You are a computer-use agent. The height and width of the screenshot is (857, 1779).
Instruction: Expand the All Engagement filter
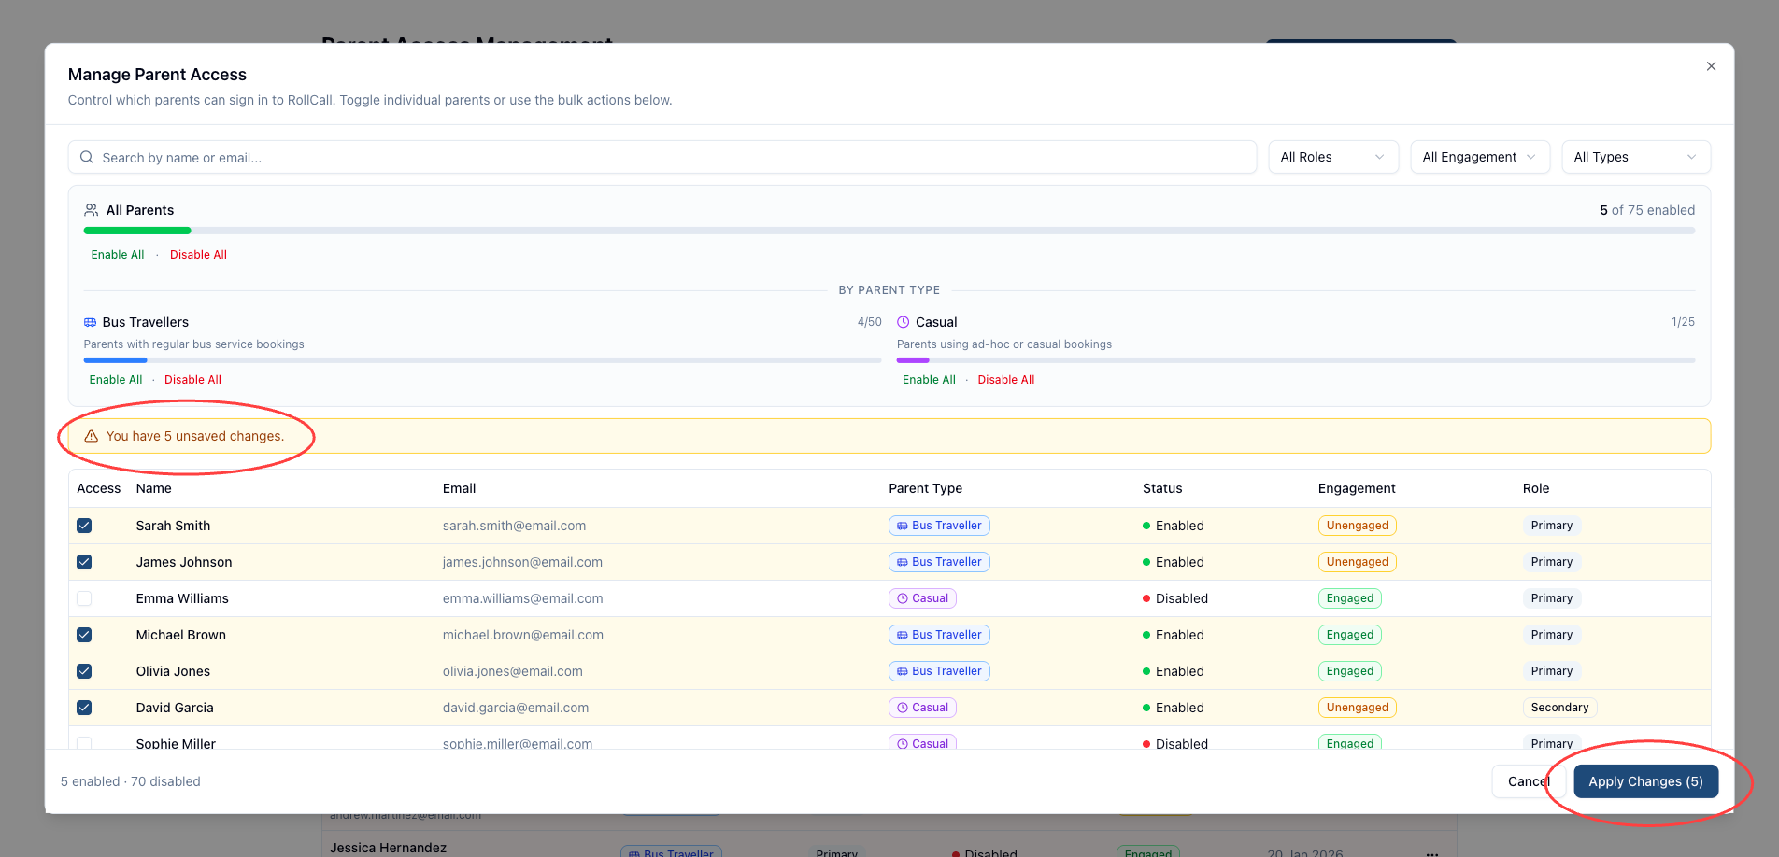point(1479,157)
